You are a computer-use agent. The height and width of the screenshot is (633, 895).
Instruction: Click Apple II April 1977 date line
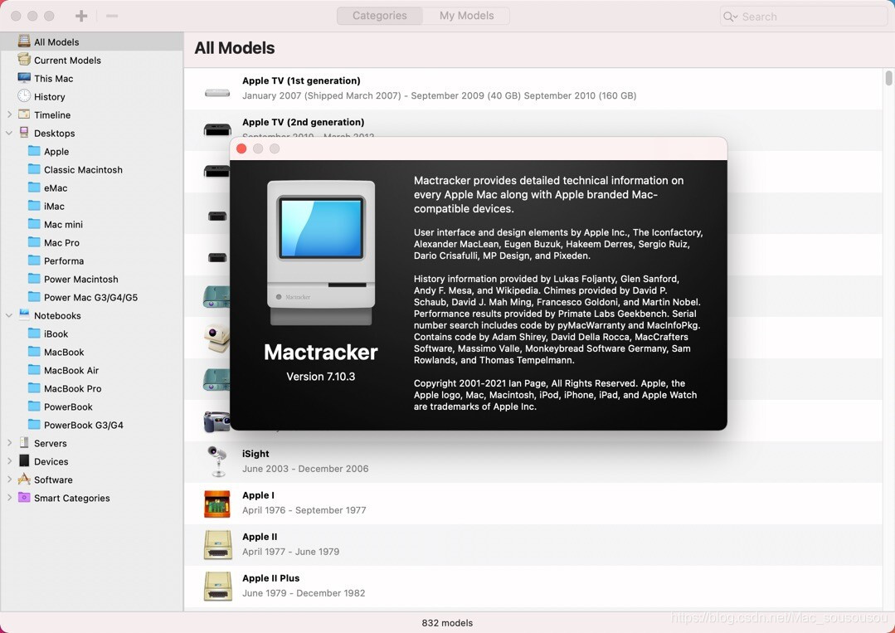pyautogui.click(x=290, y=552)
